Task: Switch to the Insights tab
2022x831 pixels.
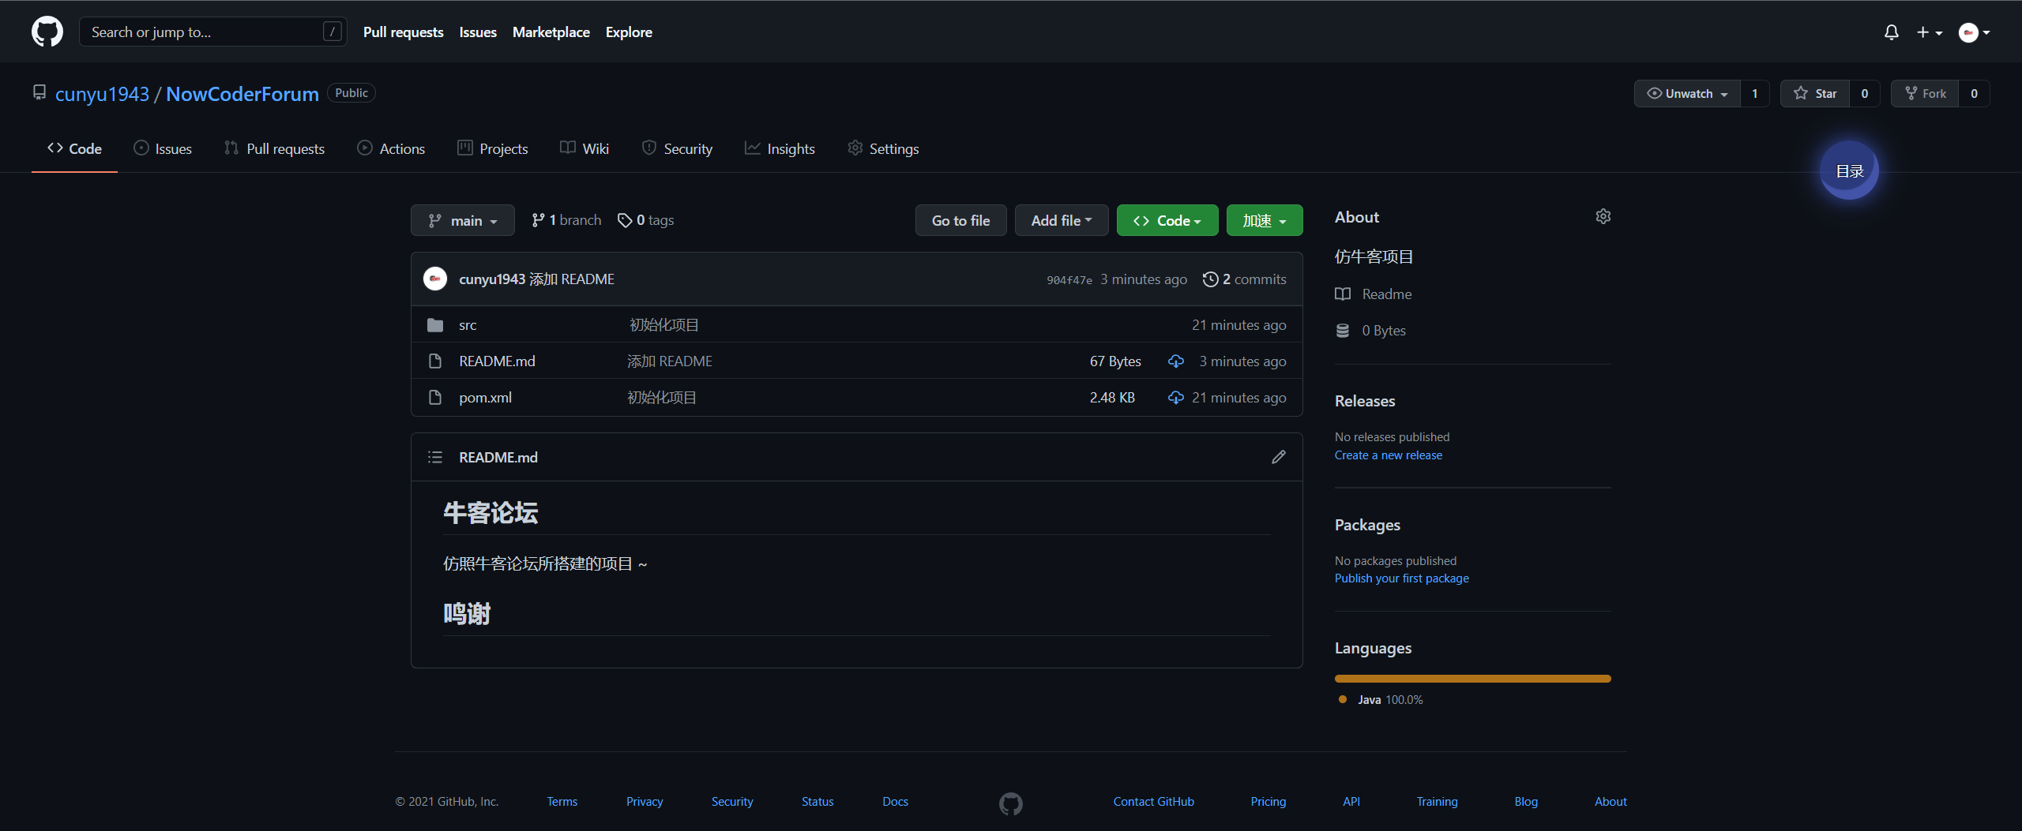Action: 780,148
